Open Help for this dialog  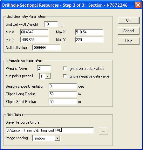tap(129, 41)
